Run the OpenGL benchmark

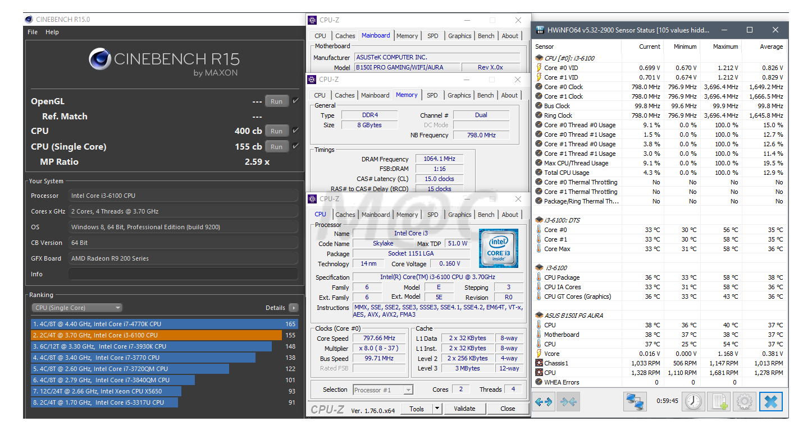[276, 101]
